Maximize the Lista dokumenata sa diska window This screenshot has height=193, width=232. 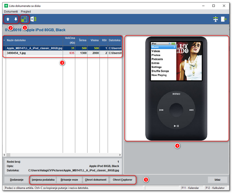213,6
